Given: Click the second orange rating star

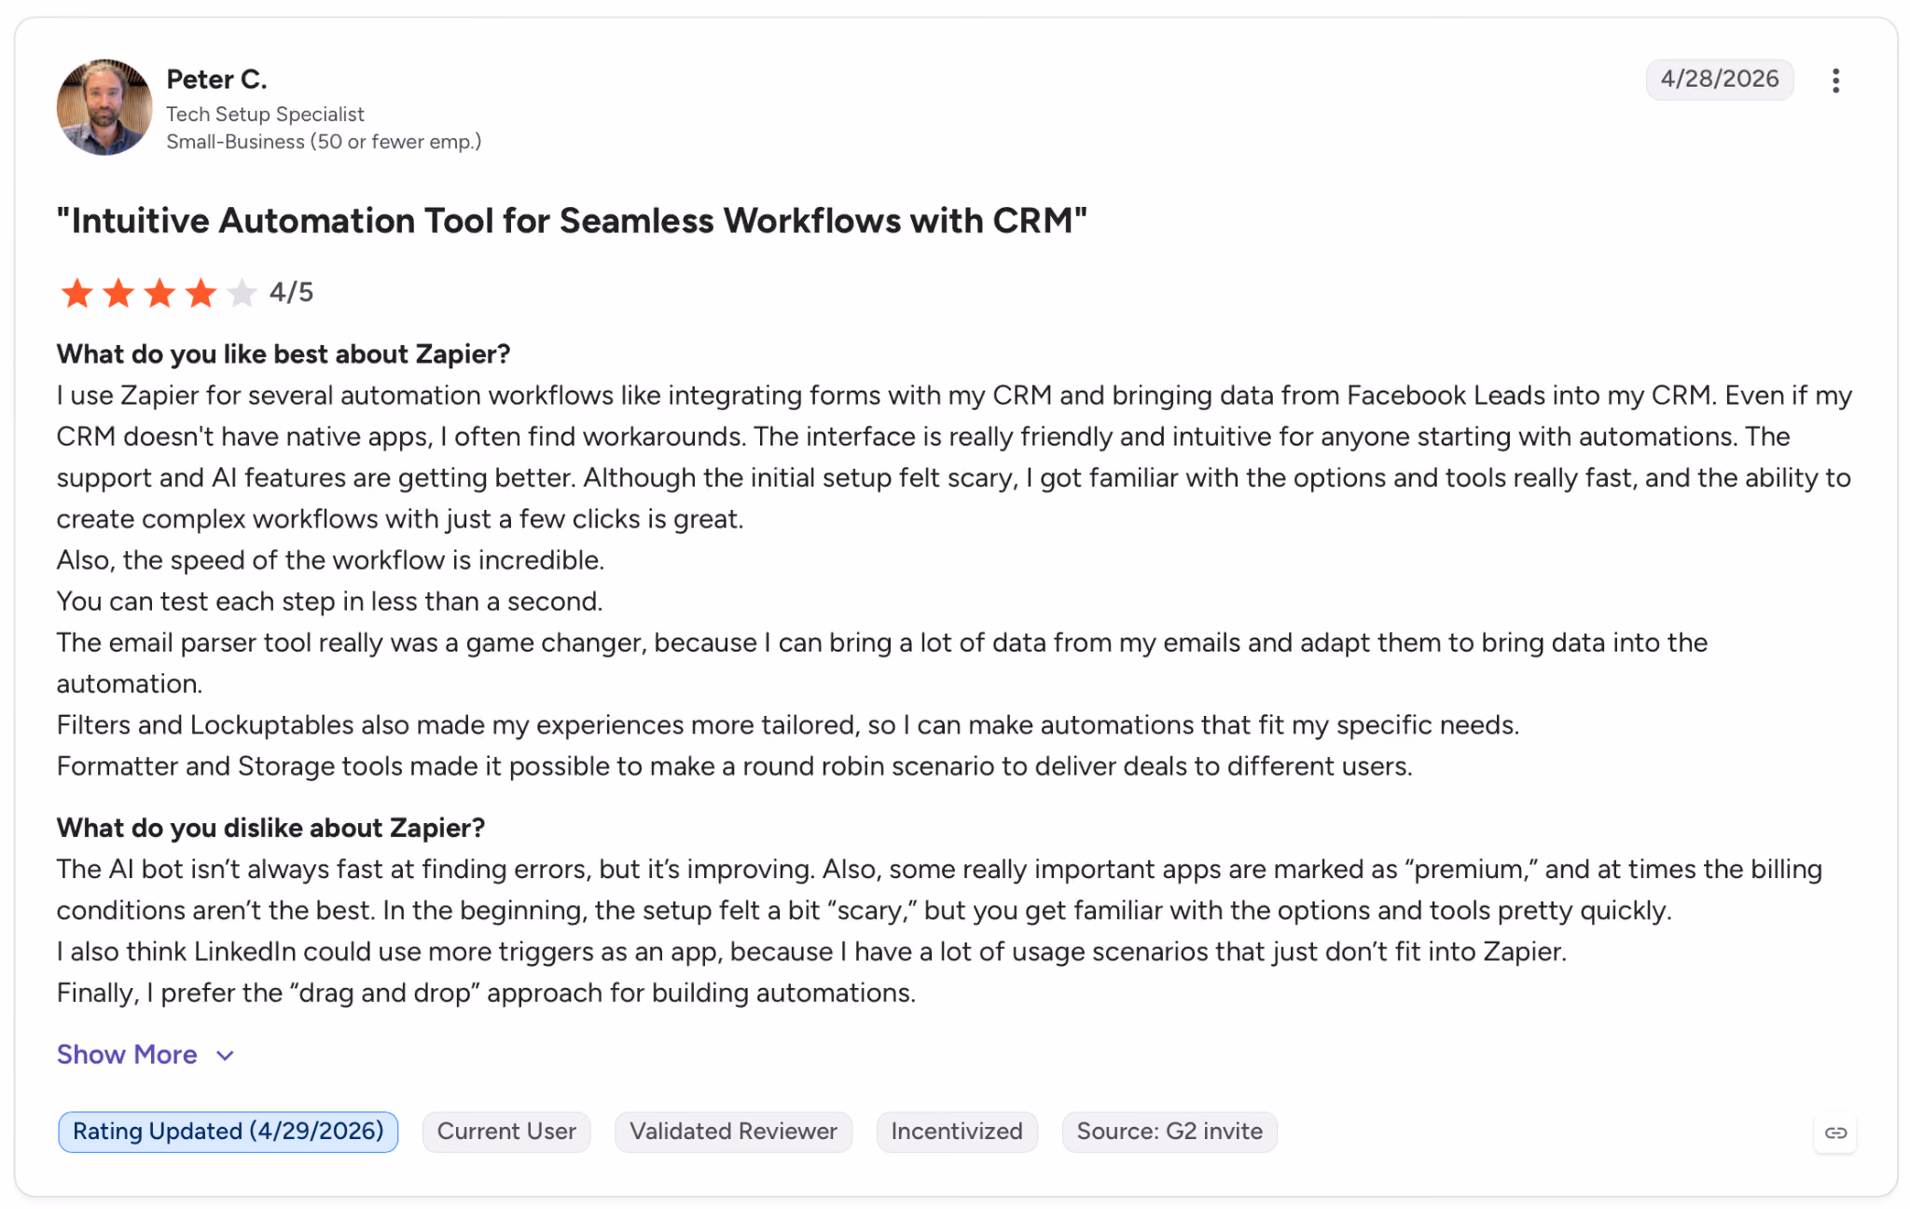Looking at the screenshot, I should (x=118, y=294).
